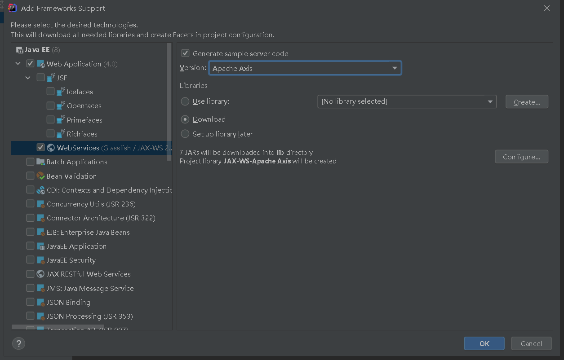
Task: Click the Configure button
Action: [522, 157]
